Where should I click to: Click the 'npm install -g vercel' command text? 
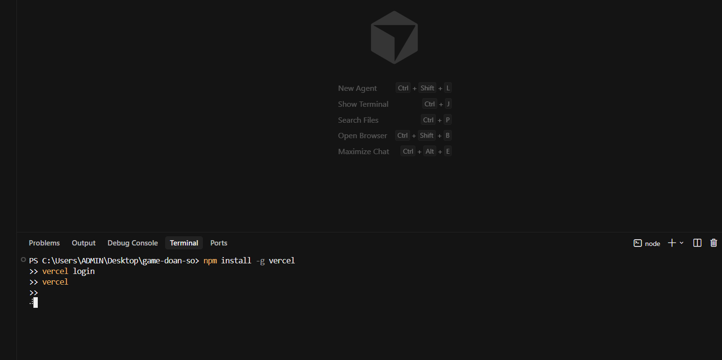pyautogui.click(x=249, y=260)
